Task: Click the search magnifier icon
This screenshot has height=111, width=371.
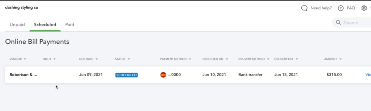Action: click(x=338, y=23)
